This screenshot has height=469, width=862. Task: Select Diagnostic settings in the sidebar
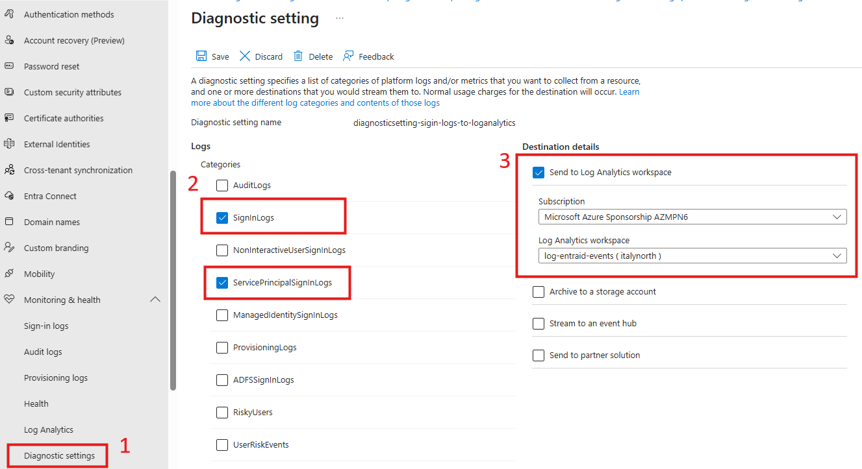[x=57, y=455]
